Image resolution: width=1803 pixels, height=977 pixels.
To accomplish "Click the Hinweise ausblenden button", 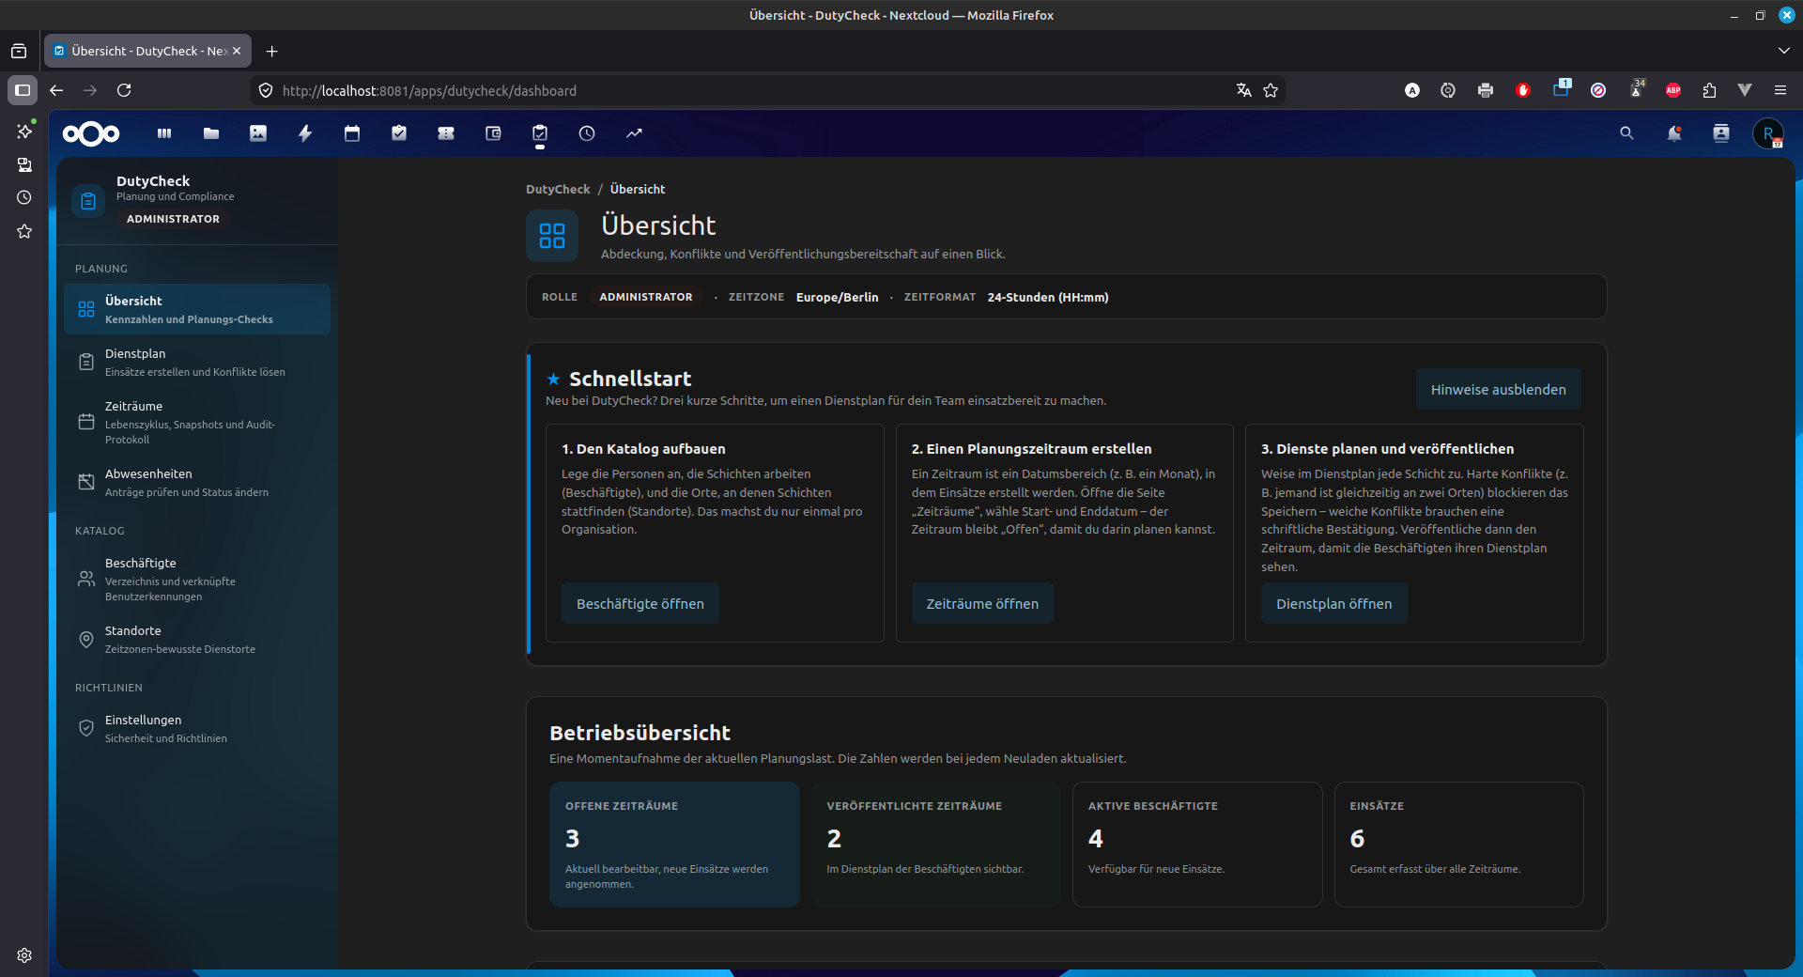I will 1498,389.
